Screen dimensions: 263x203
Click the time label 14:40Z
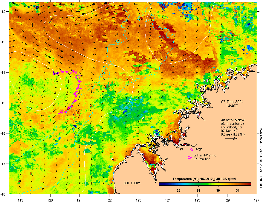coord(232,106)
